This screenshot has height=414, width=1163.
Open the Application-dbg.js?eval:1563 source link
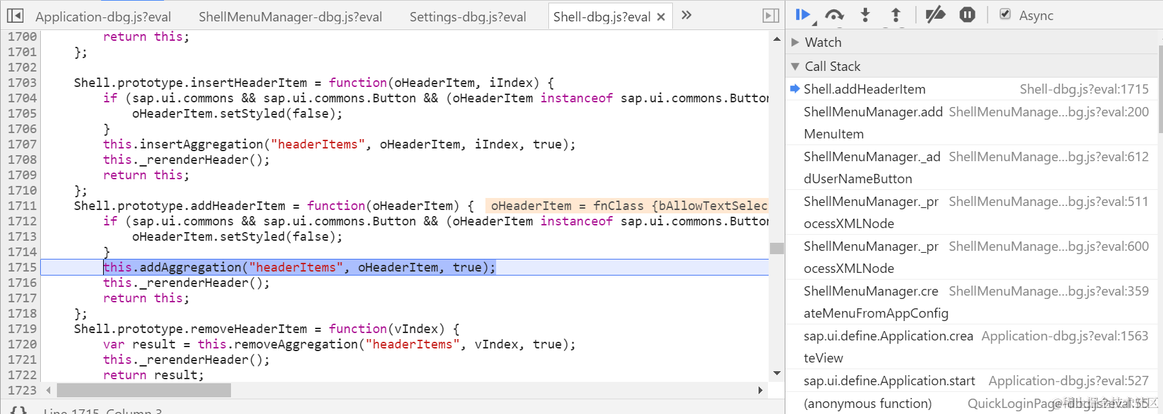(x=1065, y=336)
